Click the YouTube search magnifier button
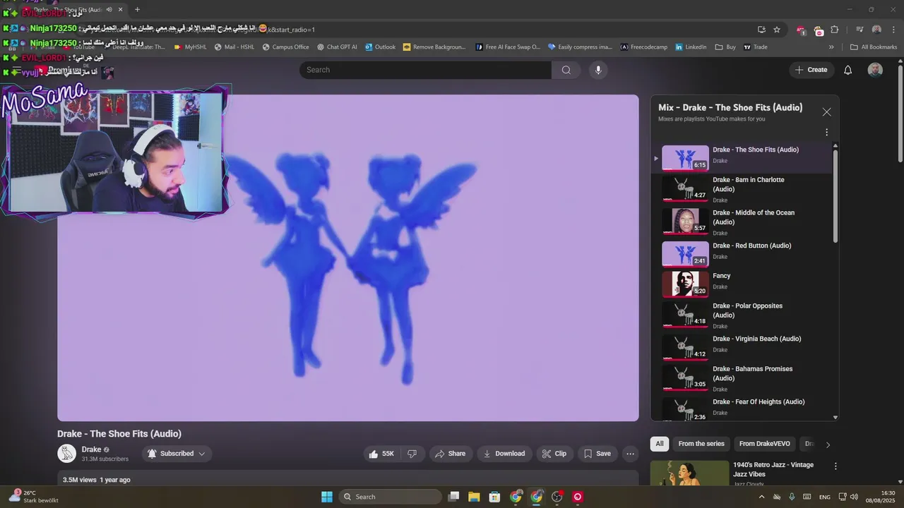Image resolution: width=904 pixels, height=508 pixels. pos(566,70)
